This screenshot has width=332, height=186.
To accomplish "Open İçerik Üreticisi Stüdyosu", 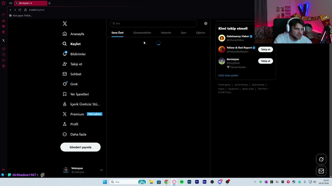I will [x=81, y=104].
